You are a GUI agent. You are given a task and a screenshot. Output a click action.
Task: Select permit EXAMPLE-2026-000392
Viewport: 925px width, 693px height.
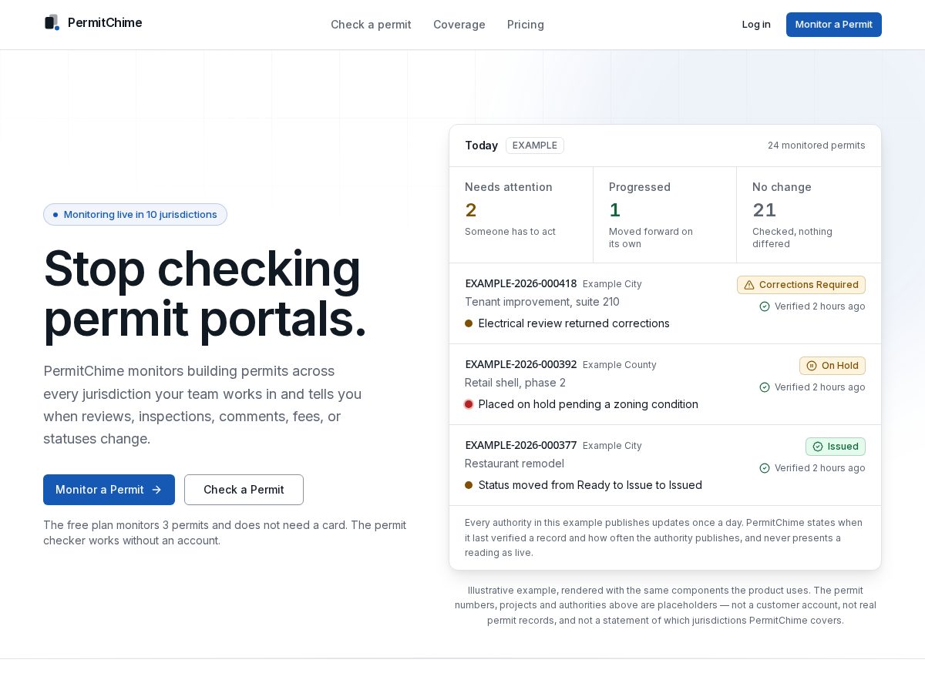tap(521, 364)
